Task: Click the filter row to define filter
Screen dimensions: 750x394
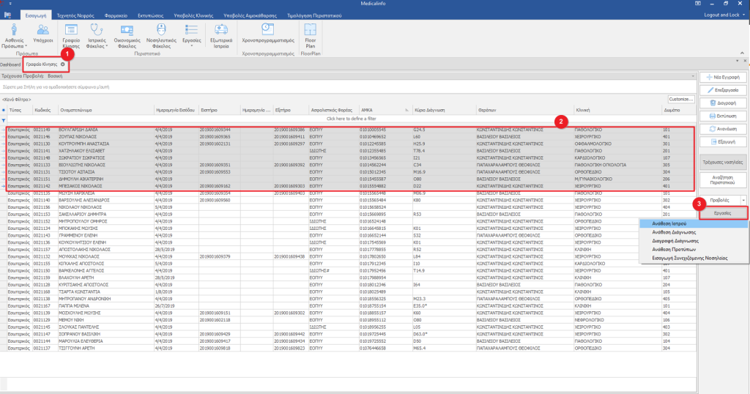Action: tap(352, 118)
